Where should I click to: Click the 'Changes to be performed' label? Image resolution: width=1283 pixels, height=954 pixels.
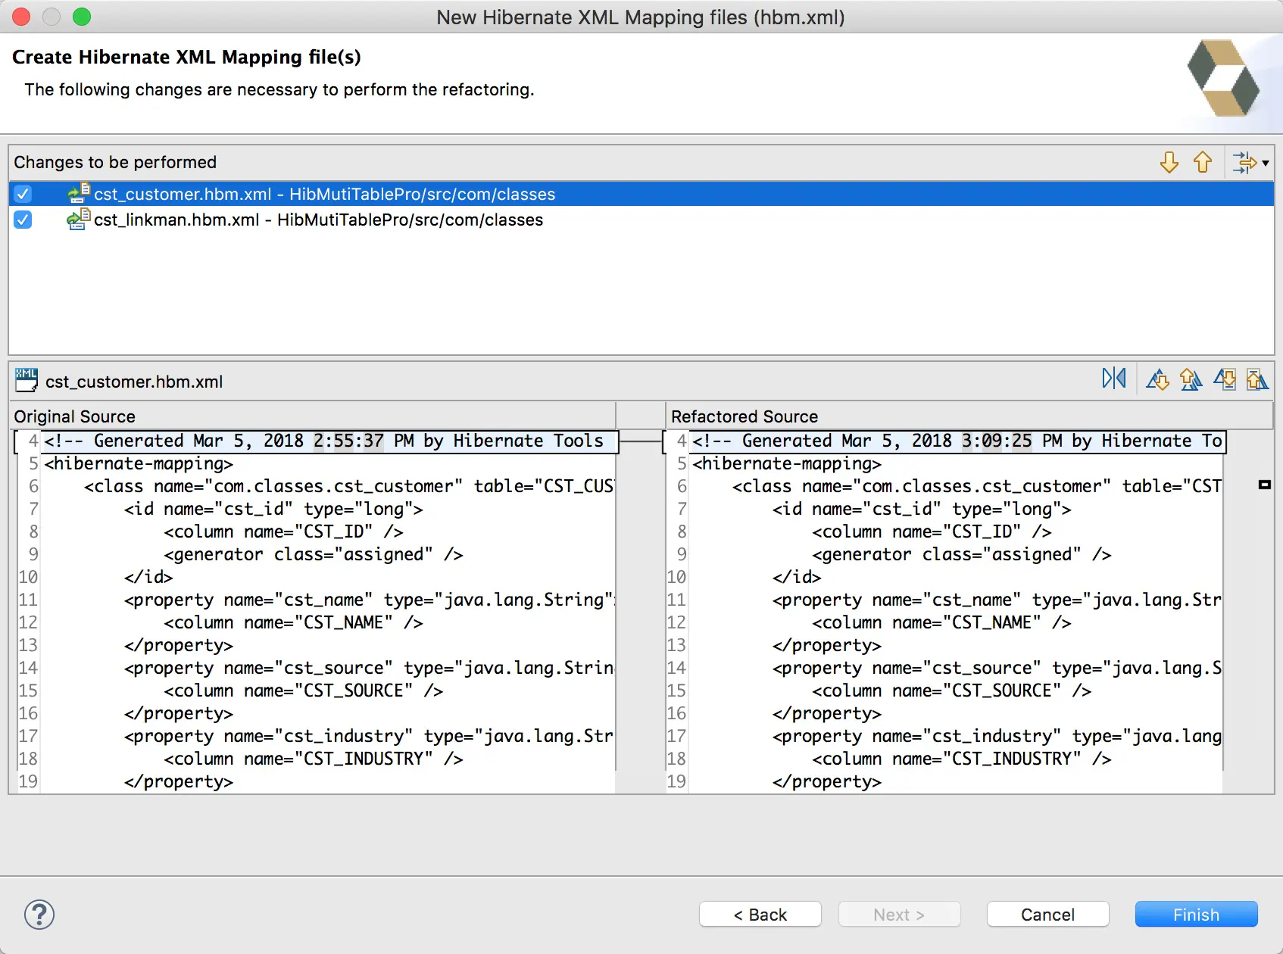click(x=115, y=162)
